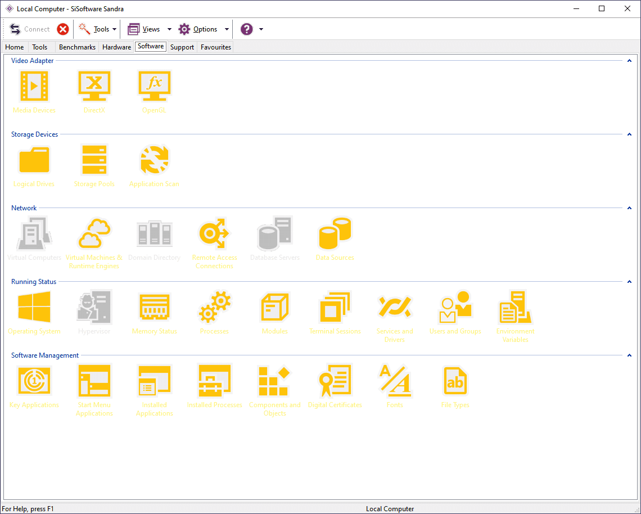Image resolution: width=641 pixels, height=514 pixels.
Task: Switch to the Home tab
Action: point(14,47)
